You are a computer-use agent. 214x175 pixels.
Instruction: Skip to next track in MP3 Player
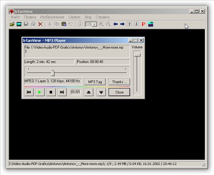(62, 92)
